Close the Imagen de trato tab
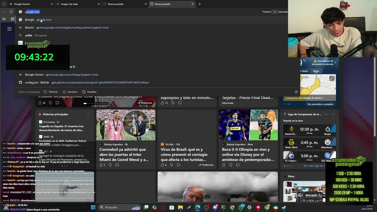The width and height of the screenshot is (377, 212). [99, 4]
